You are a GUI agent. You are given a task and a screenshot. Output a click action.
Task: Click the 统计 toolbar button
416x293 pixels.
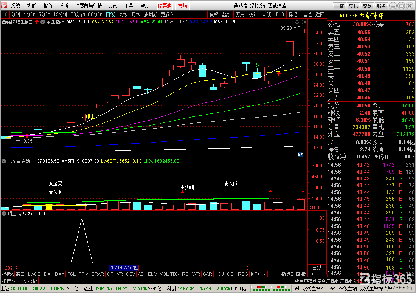point(253,14)
